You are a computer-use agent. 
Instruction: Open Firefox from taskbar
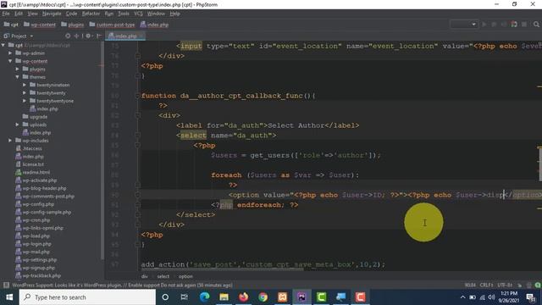[243, 297]
